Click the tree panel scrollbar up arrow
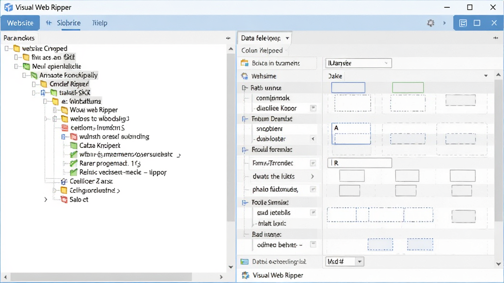This screenshot has width=504, height=283. [231, 49]
